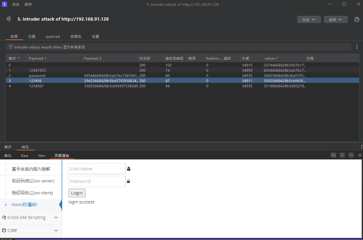Open the results table options kebab menu

click(357, 47)
